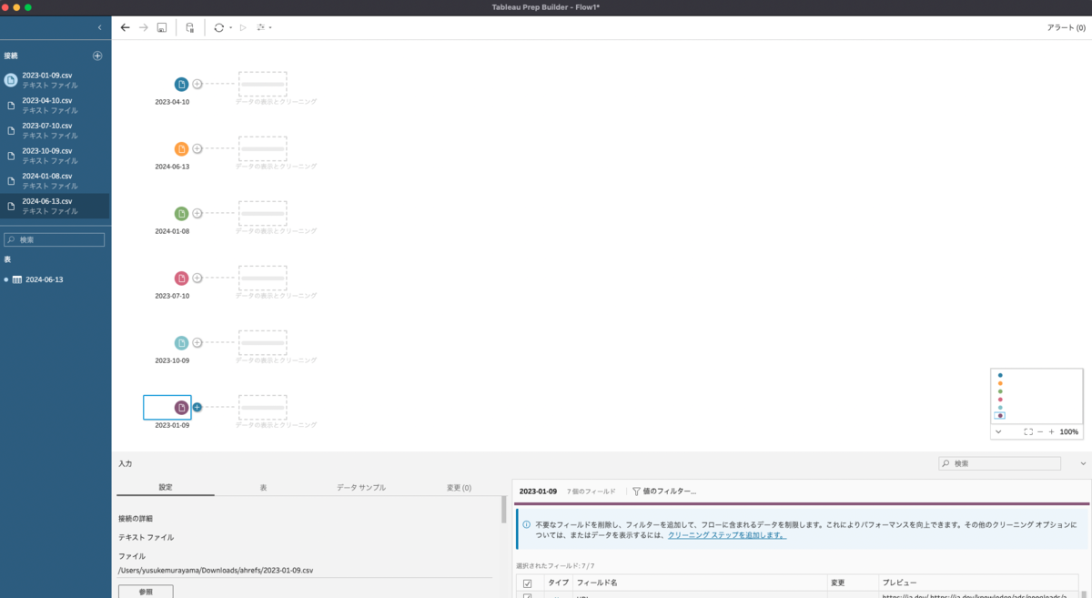The image size is (1092, 598).
Task: Collapse the flow navigator with the chevron
Action: (x=998, y=431)
